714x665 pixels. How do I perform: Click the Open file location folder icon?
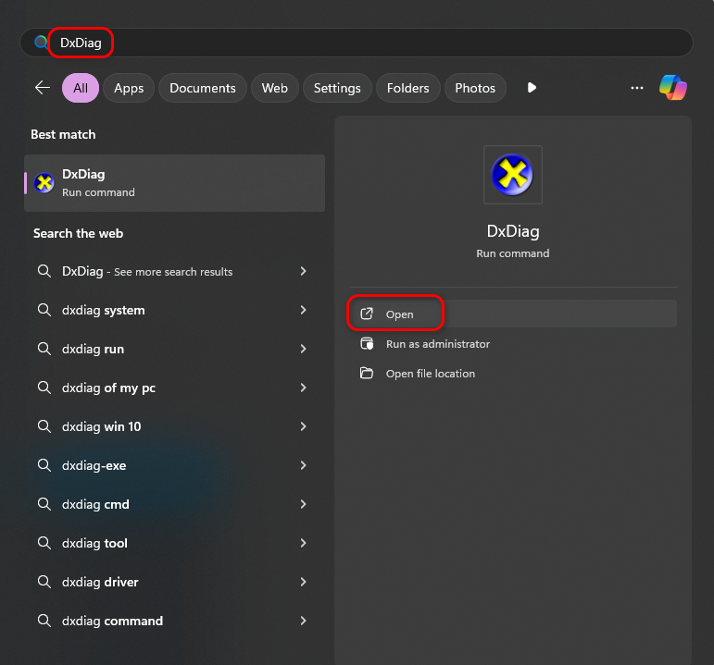coord(367,374)
